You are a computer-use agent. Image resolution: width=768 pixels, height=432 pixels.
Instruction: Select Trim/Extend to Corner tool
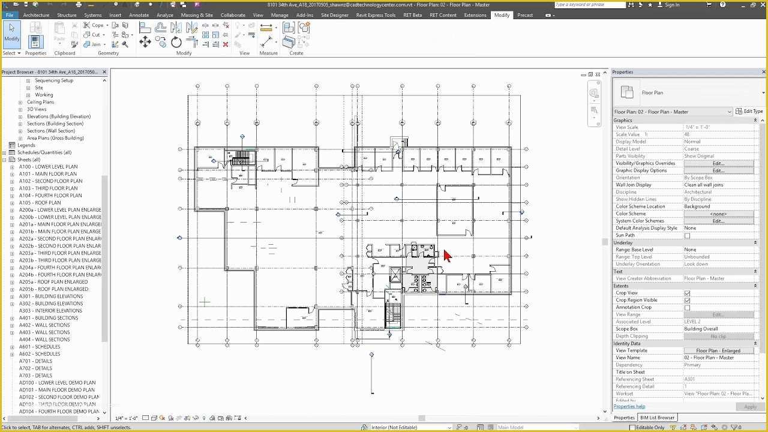(x=192, y=42)
